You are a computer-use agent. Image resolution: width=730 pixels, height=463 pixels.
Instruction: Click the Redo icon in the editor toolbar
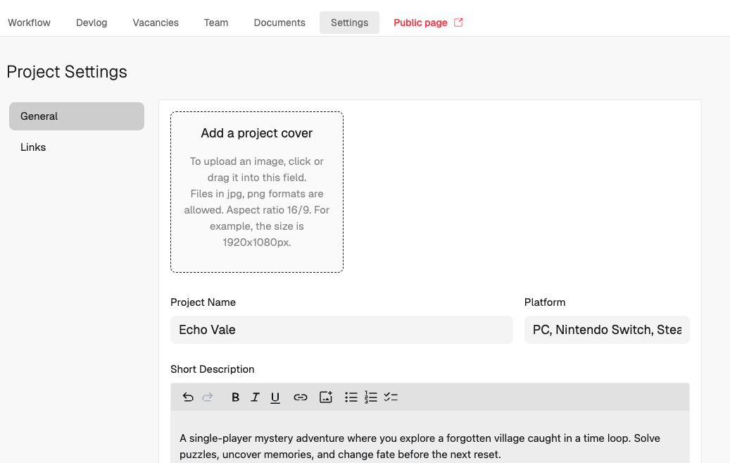[208, 397]
